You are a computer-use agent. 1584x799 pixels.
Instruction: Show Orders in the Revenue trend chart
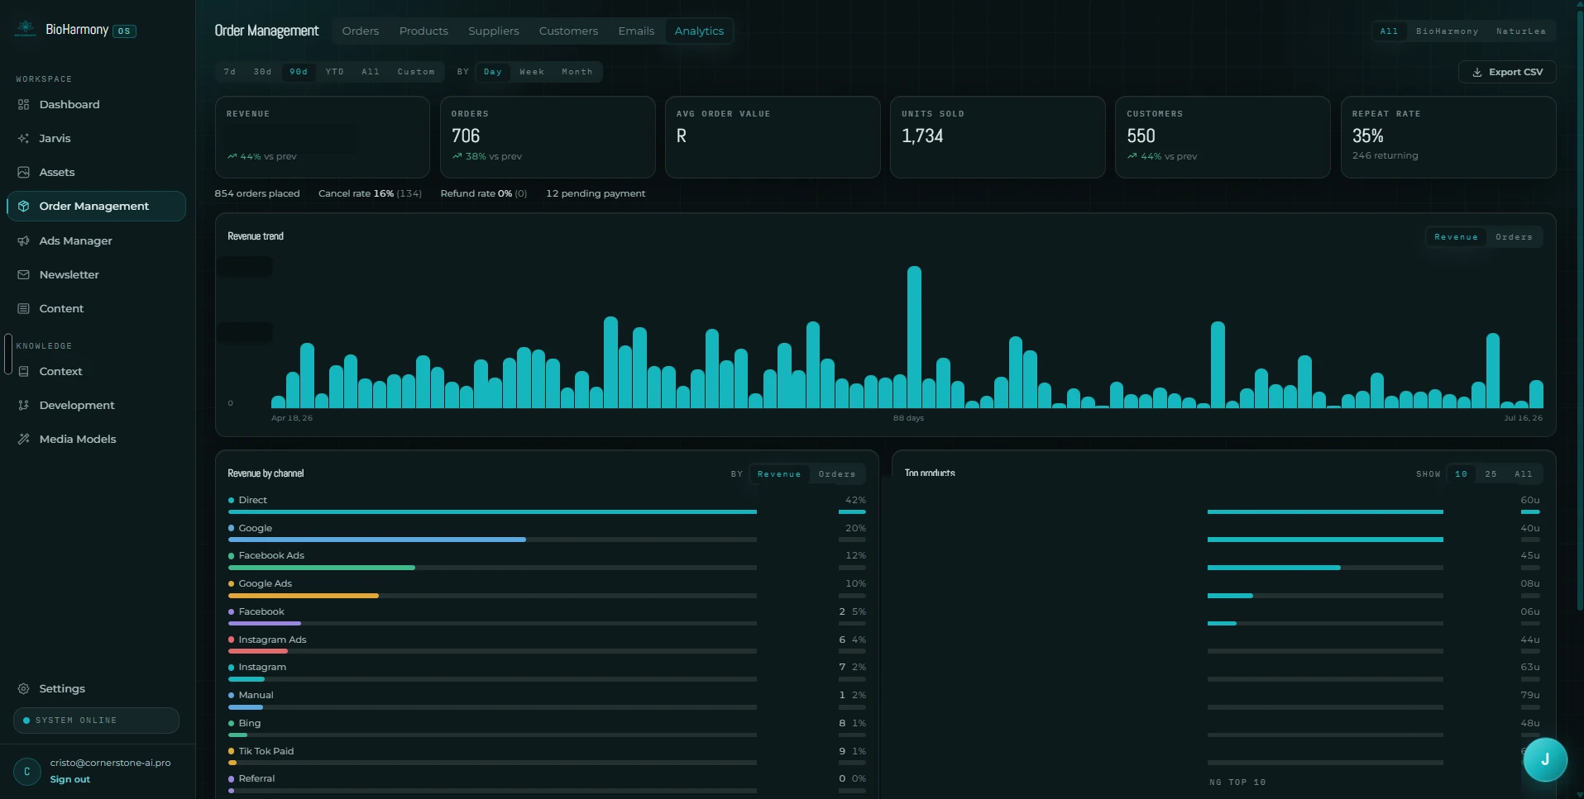[1514, 237]
